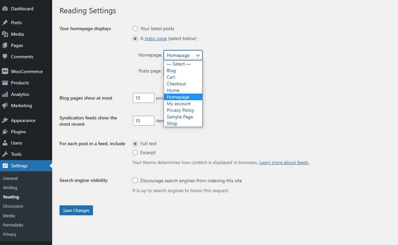The width and height of the screenshot is (398, 245).
Task: Go to Writing settings submenu
Action: [x=10, y=188]
